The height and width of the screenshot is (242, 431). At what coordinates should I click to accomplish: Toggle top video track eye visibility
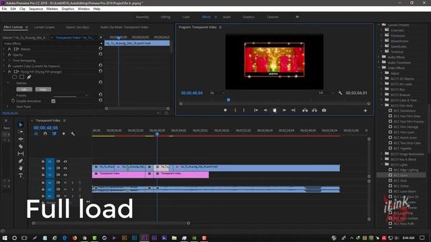[x=65, y=161]
